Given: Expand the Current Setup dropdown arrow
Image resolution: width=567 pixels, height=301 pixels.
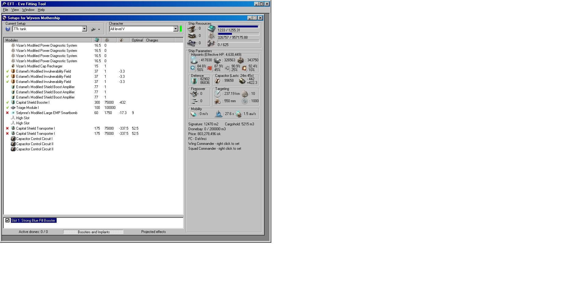Looking at the screenshot, I should 84,29.
